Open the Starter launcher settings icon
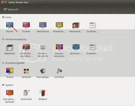The image size is (135, 106). click(x=10, y=25)
